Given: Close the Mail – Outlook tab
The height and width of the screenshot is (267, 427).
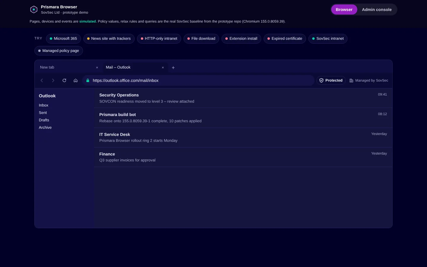Looking at the screenshot, I should click(x=163, y=68).
